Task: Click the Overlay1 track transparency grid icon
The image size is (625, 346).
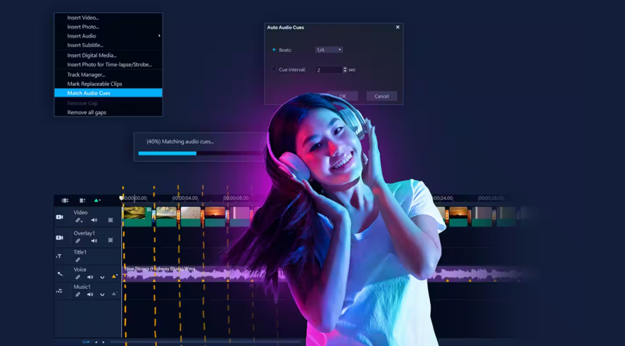Action: (x=111, y=240)
